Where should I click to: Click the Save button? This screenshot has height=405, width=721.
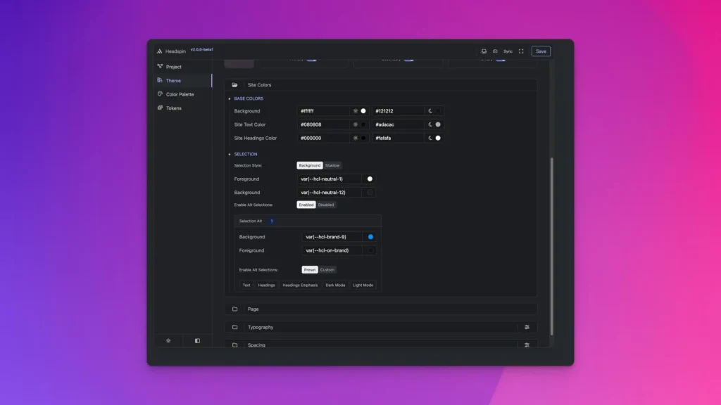click(541, 51)
